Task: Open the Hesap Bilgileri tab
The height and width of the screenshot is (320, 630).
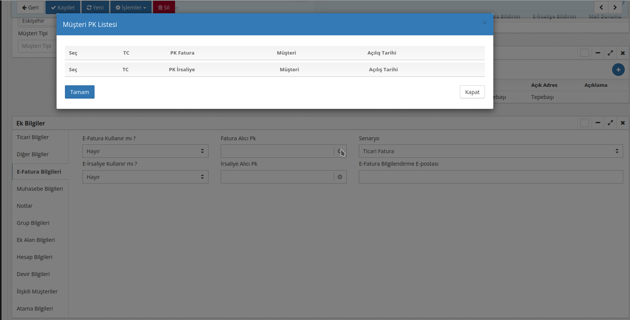Action: point(35,257)
